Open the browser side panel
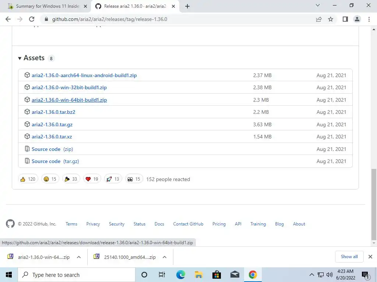The image size is (377, 282). pos(345,19)
